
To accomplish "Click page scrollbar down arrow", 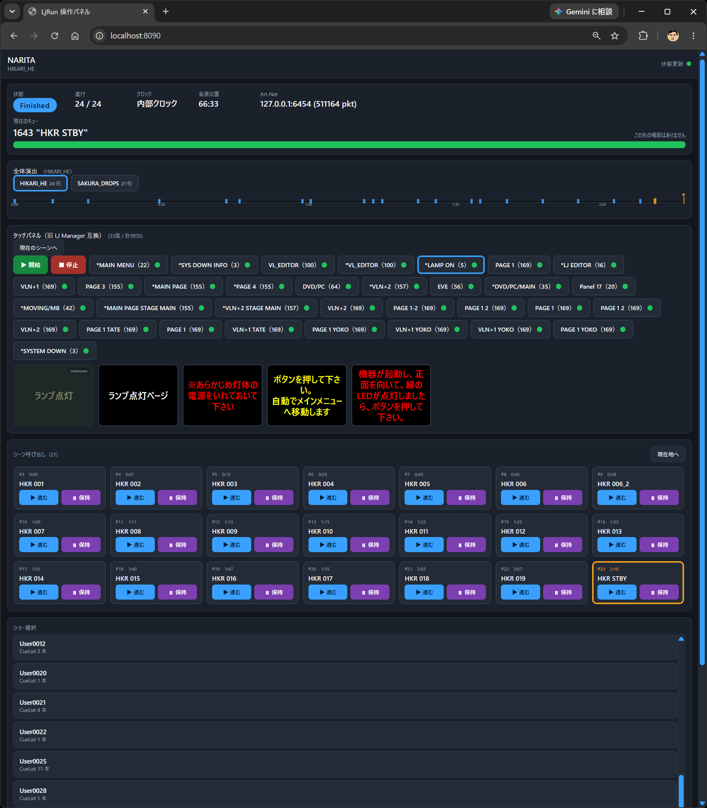I will click(702, 803).
